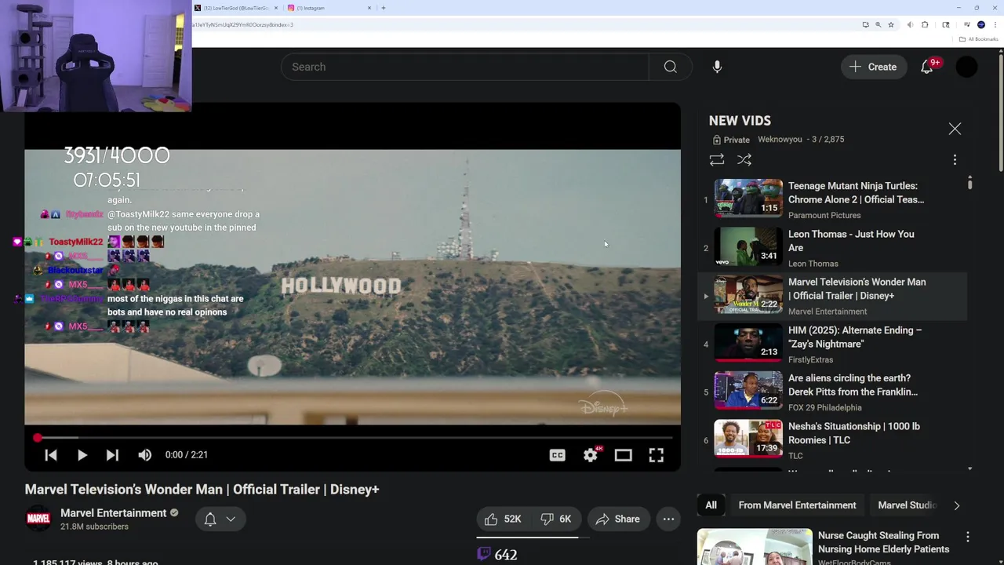1004x565 pixels.
Task: Open the notifications bell
Action: click(x=927, y=67)
